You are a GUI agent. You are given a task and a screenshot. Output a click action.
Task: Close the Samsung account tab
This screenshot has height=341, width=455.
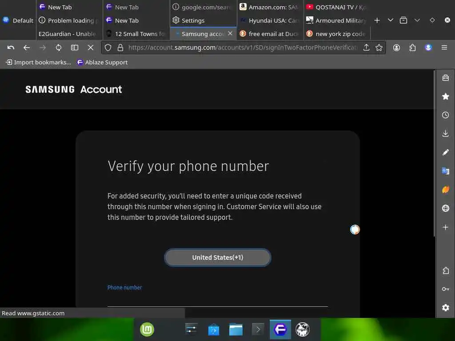pyautogui.click(x=230, y=33)
